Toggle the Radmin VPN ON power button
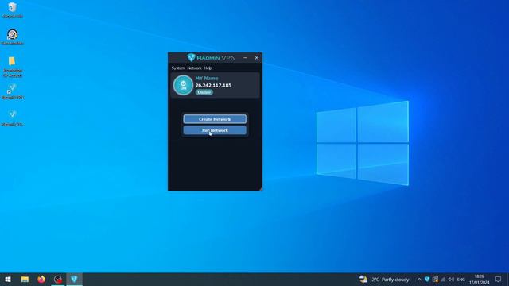 [183, 85]
